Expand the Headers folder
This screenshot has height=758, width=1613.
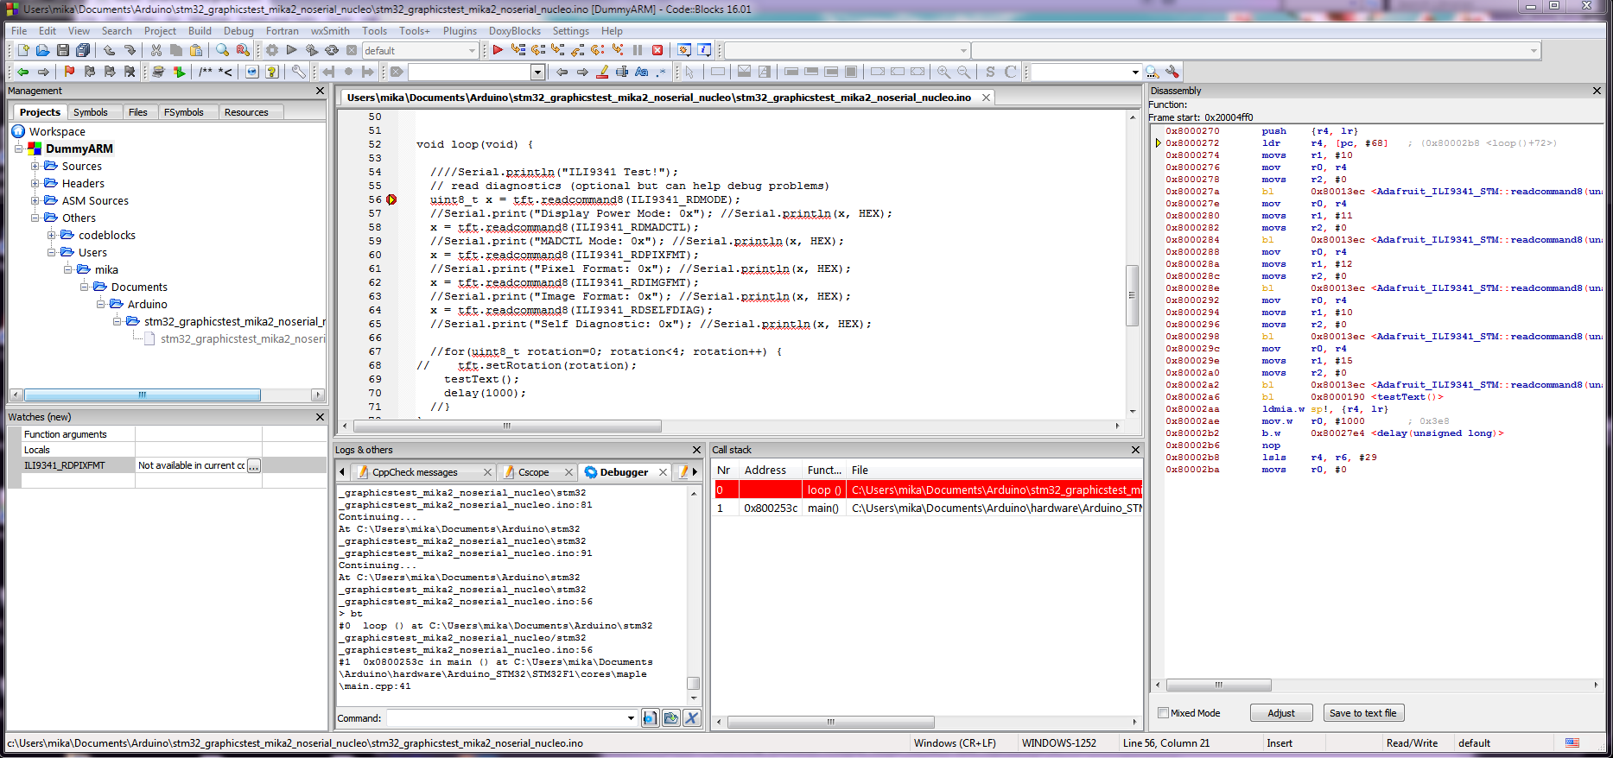click(35, 183)
